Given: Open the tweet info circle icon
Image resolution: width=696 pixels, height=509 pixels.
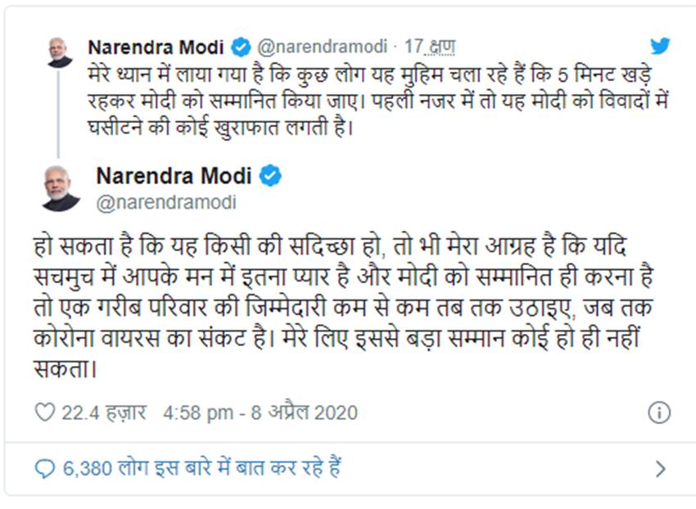Looking at the screenshot, I should tap(660, 412).
